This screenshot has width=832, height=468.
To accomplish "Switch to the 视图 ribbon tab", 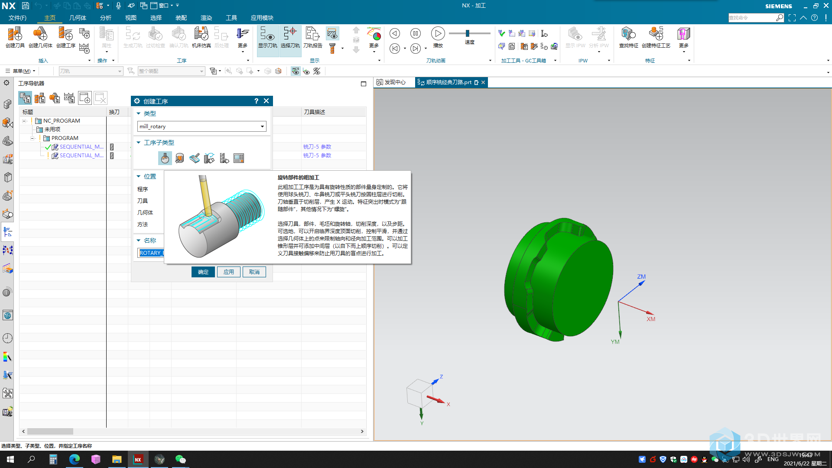I will pos(130,18).
